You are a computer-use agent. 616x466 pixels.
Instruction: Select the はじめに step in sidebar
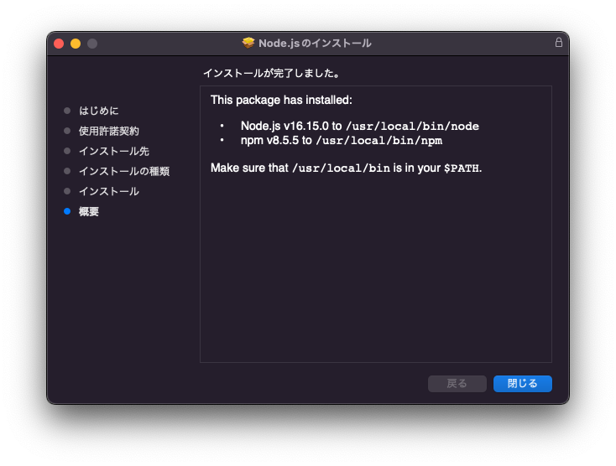click(x=98, y=111)
